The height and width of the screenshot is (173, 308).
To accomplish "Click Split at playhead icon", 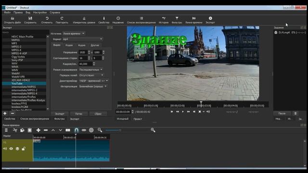I will (x=68, y=130).
